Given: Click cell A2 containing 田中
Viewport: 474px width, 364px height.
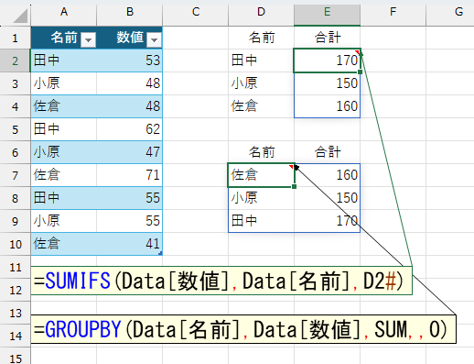Looking at the screenshot, I should pos(64,61).
